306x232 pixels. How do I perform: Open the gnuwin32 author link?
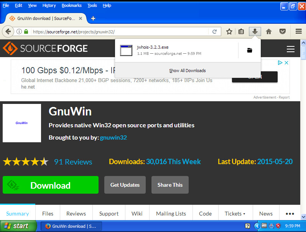114,138
